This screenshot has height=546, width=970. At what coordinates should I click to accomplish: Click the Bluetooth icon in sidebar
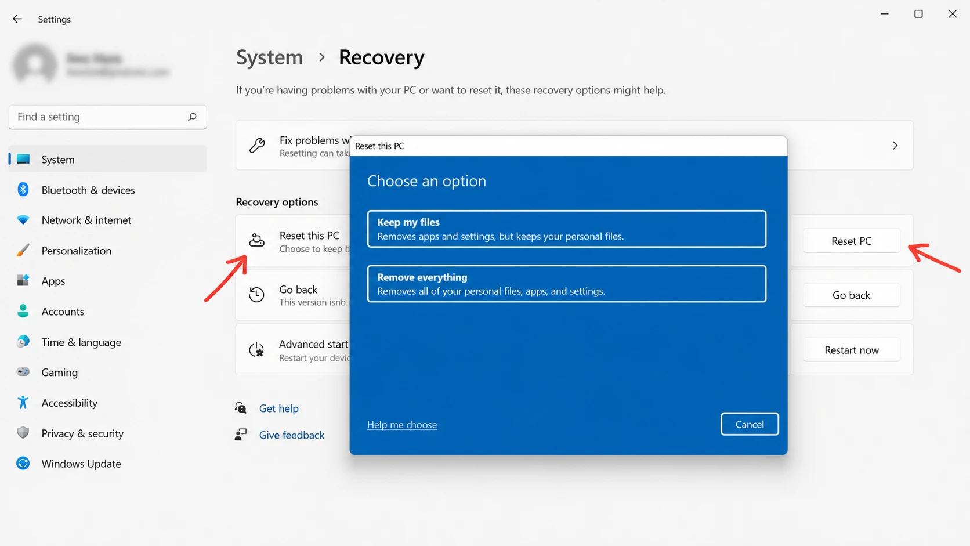pos(23,189)
